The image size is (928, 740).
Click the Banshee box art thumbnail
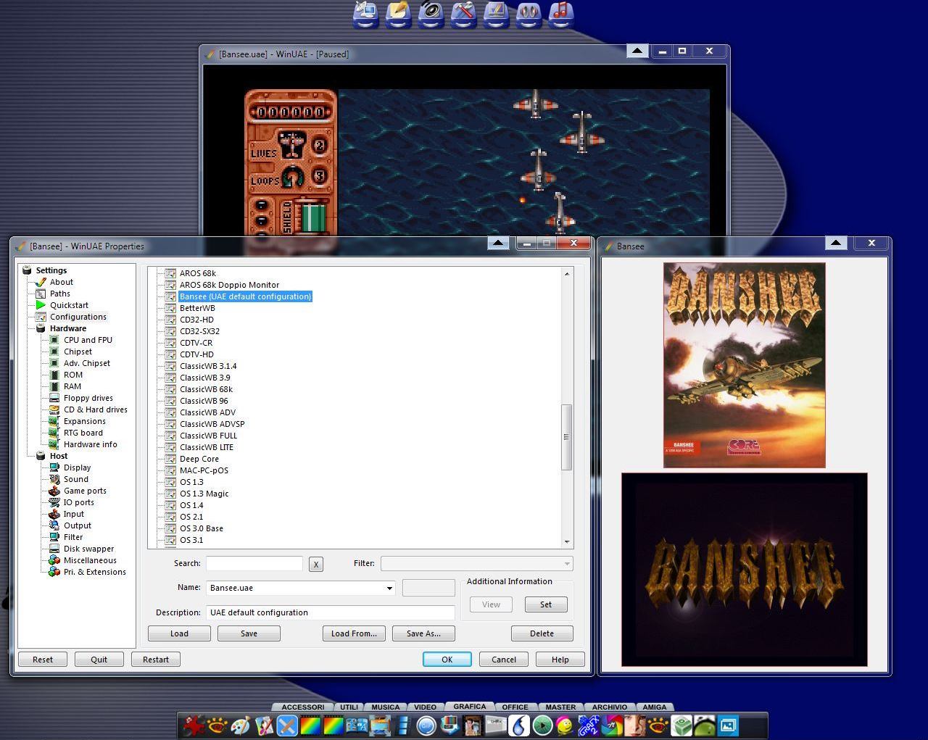point(744,365)
